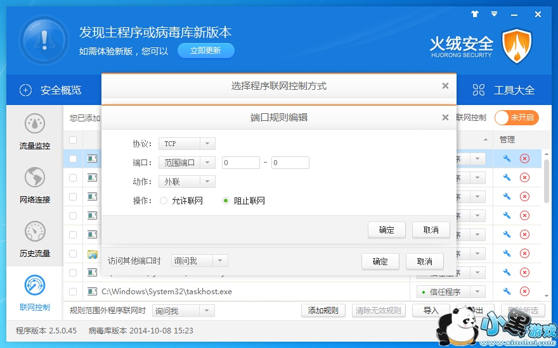Viewport: 558px width, 348px height.
Task: Toggle the 联网控制 未开启 switch
Action: [x=517, y=118]
